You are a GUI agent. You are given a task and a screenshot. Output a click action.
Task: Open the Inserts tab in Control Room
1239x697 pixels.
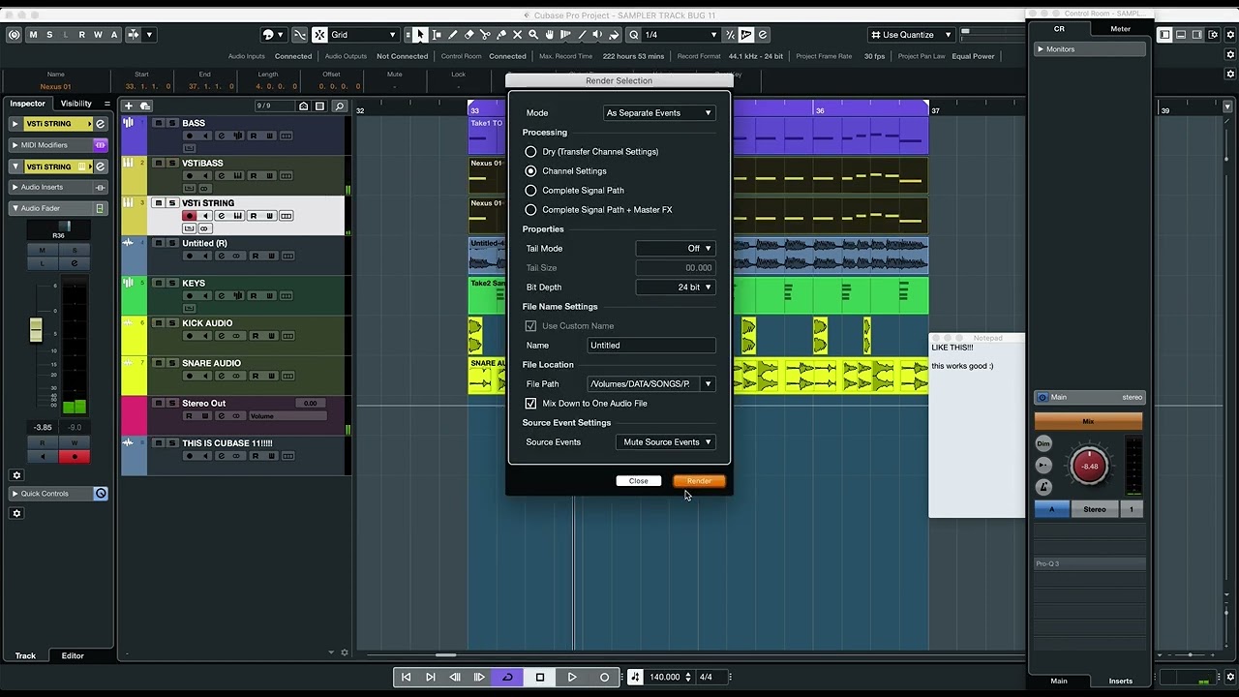1120,681
